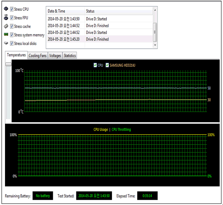This screenshot has width=223, height=205.
Task: Sort the log by the Date & Time column header
Action: coord(66,11)
